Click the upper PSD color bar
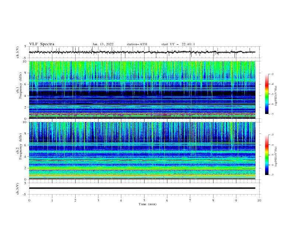Image resolution: width=292 pixels, height=225 pixels. (267, 94)
